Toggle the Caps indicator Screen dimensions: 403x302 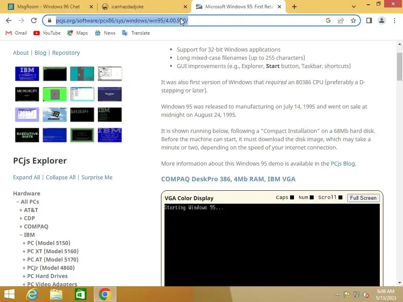coord(292,197)
